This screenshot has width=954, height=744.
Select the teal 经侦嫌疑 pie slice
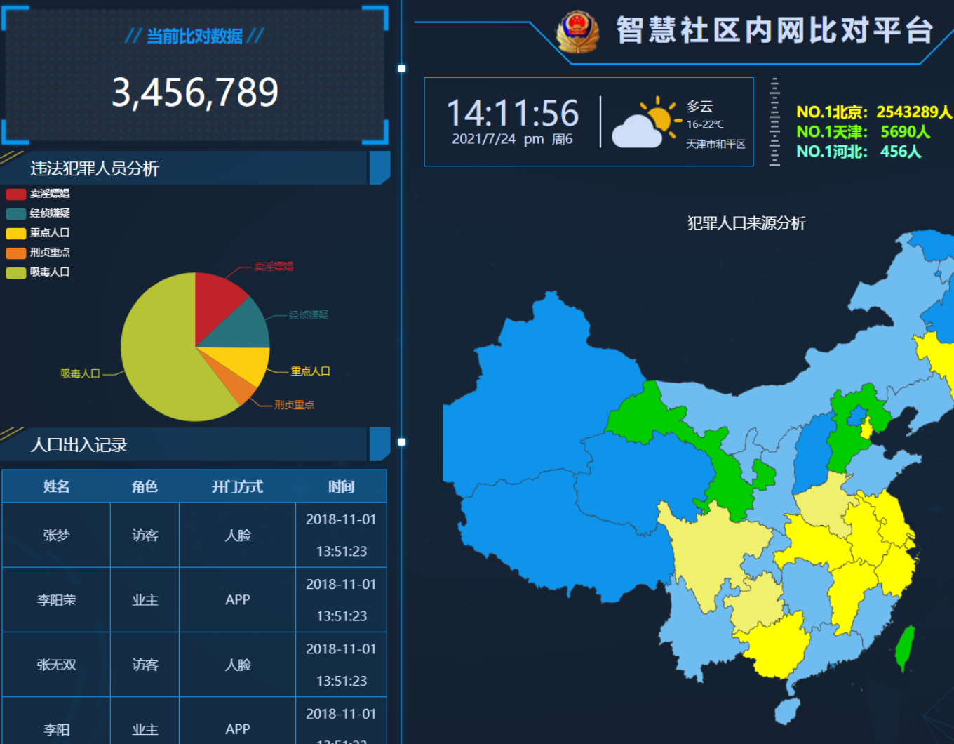[242, 326]
